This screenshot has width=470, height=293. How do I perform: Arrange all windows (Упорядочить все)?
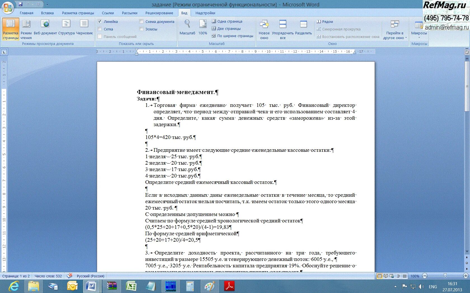coord(283,29)
